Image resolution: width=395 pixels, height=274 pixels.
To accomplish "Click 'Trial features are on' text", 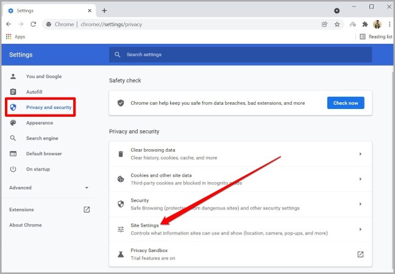I will (x=153, y=258).
